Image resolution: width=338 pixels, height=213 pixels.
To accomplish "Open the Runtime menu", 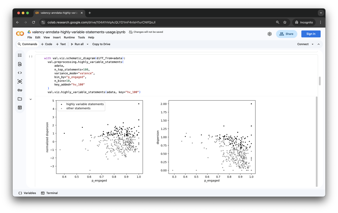I will (x=69, y=37).
